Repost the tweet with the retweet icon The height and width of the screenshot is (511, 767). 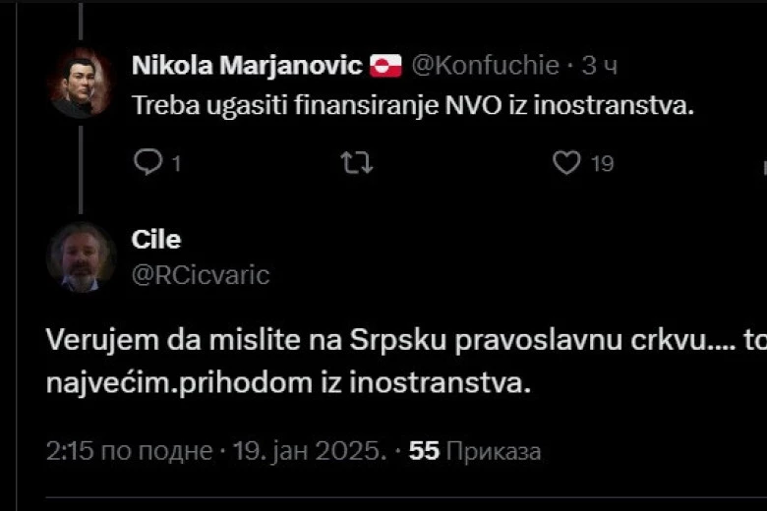[x=356, y=162]
